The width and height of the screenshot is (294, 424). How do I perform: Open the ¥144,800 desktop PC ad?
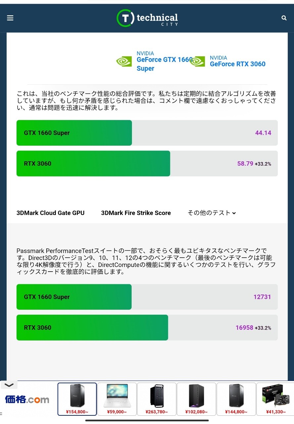coord(236,399)
